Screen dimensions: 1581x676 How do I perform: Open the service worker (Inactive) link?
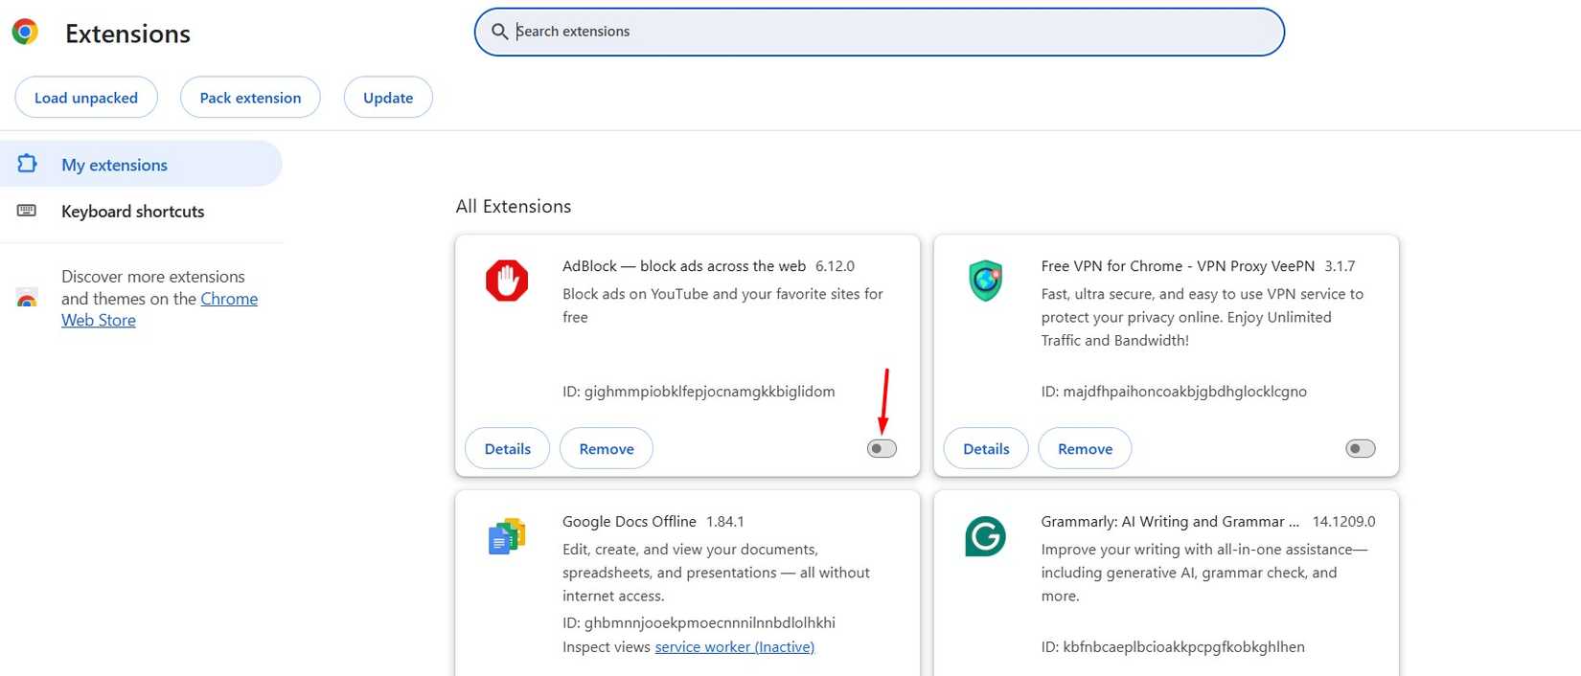click(x=734, y=647)
